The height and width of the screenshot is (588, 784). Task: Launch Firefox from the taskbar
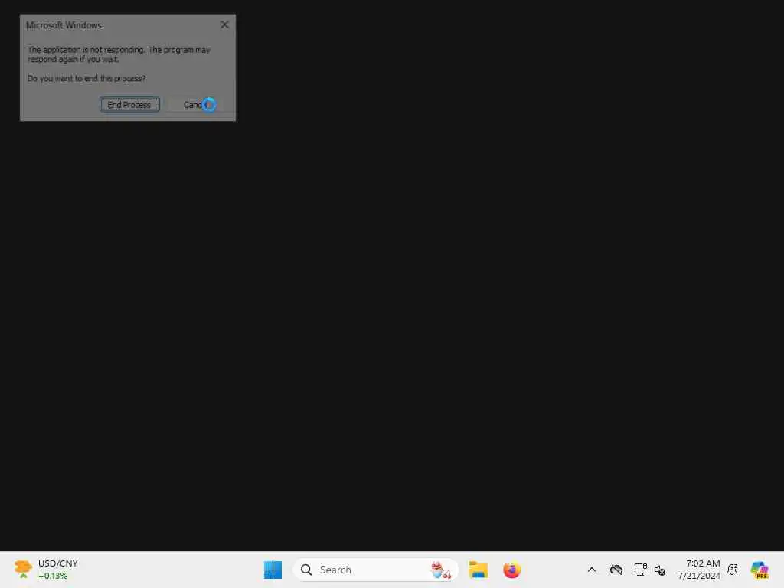tap(511, 570)
